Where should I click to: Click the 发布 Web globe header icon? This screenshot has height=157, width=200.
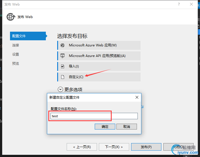coord(11,17)
